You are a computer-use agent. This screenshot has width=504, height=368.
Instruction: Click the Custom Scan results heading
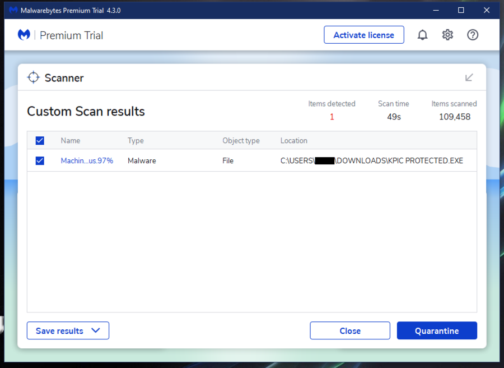pos(86,112)
